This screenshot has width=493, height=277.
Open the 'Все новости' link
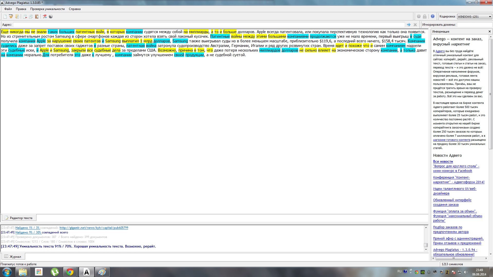pos(443,162)
